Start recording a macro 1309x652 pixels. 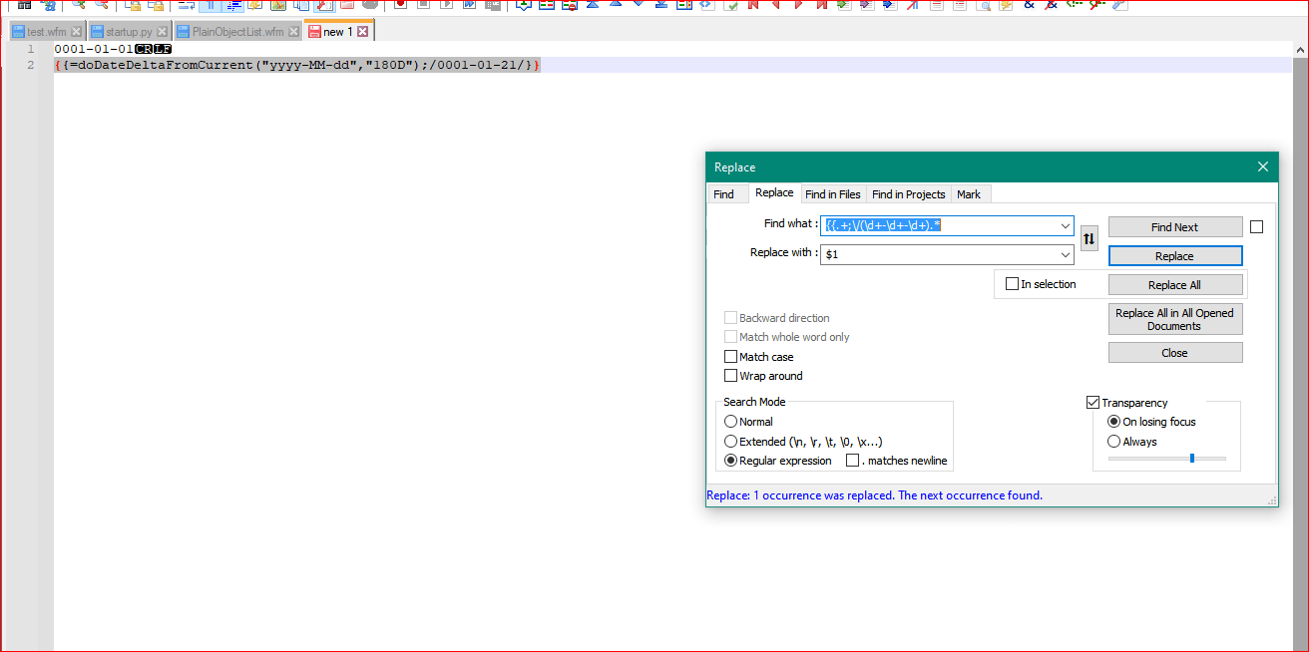pyautogui.click(x=400, y=6)
